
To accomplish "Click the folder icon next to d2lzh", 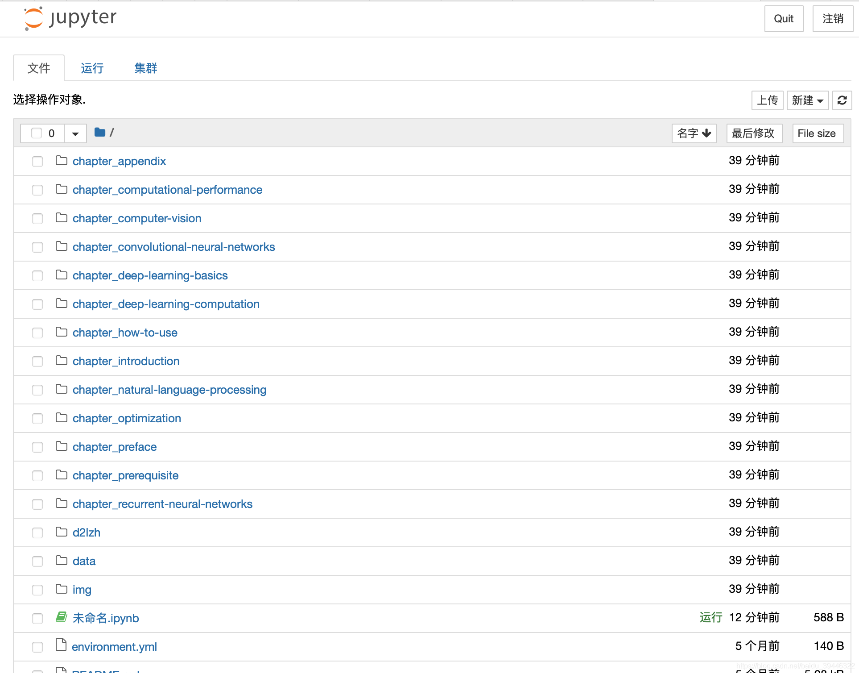I will pyautogui.click(x=62, y=532).
